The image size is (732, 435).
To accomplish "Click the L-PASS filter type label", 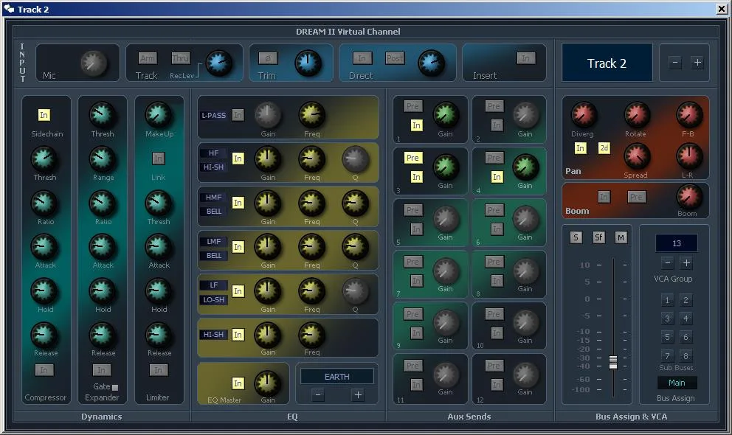I will pyautogui.click(x=213, y=116).
